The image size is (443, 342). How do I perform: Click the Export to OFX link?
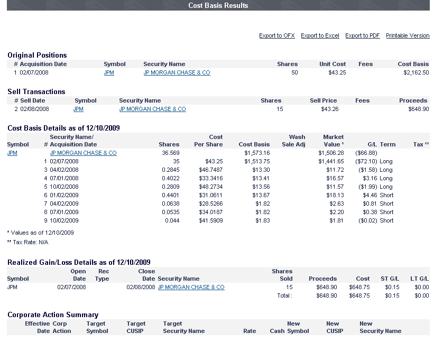pyautogui.click(x=277, y=35)
